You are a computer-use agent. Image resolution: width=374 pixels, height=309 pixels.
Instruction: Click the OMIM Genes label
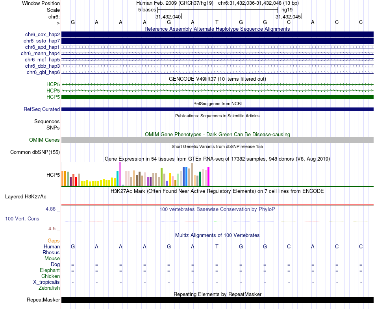44,140
